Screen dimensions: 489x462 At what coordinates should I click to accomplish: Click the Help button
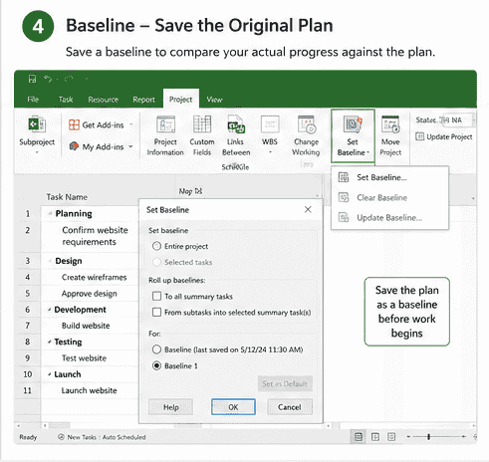[170, 407]
